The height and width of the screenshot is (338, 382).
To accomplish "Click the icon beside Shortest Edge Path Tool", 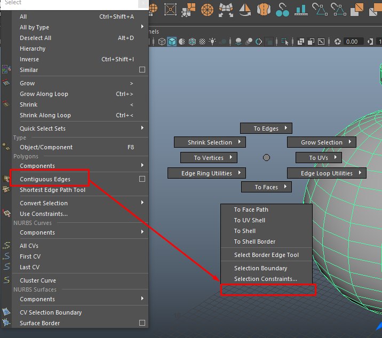I will (x=6, y=189).
